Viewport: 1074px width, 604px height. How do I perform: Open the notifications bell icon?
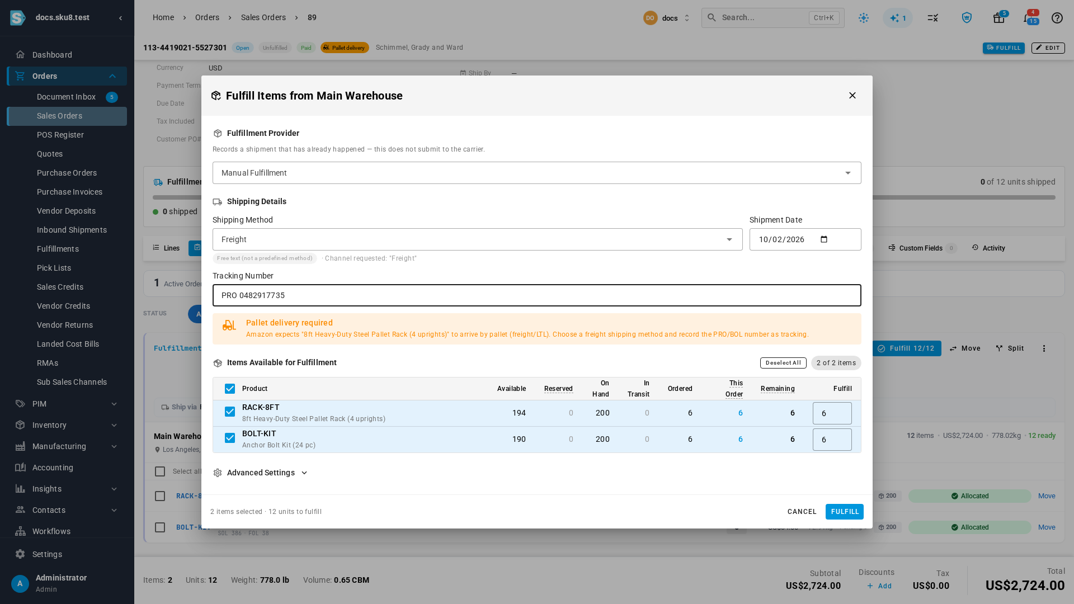[x=1028, y=18]
